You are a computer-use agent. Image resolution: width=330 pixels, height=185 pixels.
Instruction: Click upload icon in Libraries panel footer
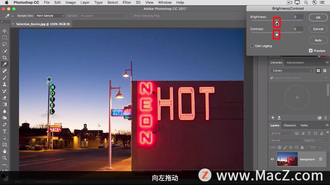(x=279, y=118)
